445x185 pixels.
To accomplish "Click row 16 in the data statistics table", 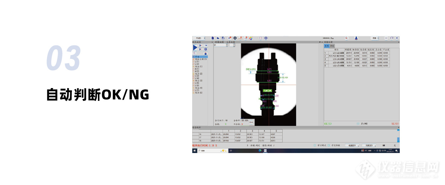I will point(237,134).
